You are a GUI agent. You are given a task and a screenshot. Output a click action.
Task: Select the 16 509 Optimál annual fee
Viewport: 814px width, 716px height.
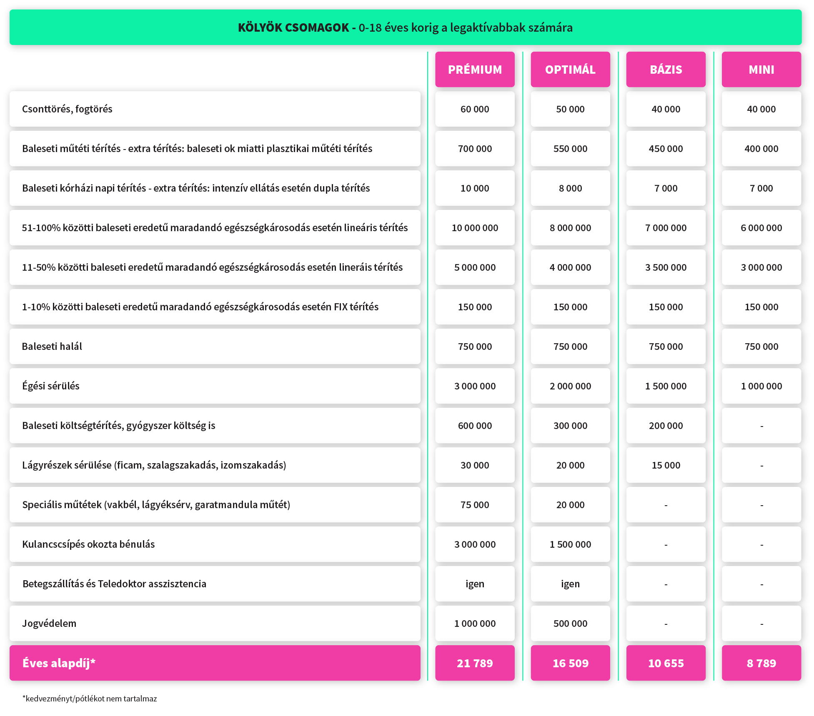click(x=570, y=663)
